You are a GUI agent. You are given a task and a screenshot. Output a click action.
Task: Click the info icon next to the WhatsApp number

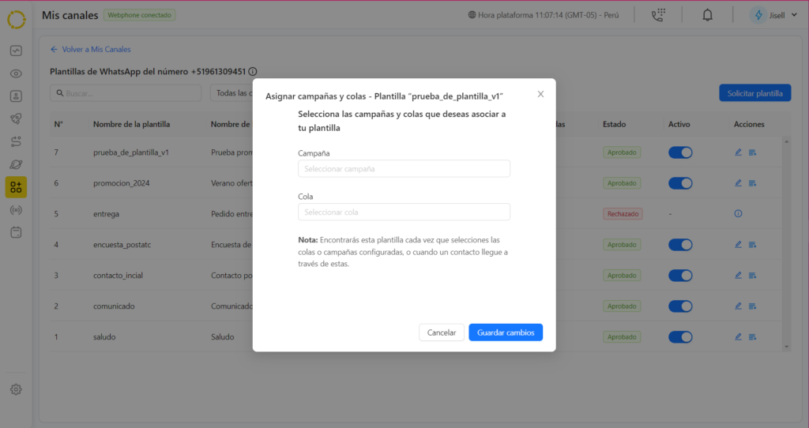[253, 71]
